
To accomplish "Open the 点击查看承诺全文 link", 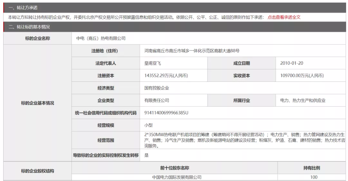I will 284,17.
